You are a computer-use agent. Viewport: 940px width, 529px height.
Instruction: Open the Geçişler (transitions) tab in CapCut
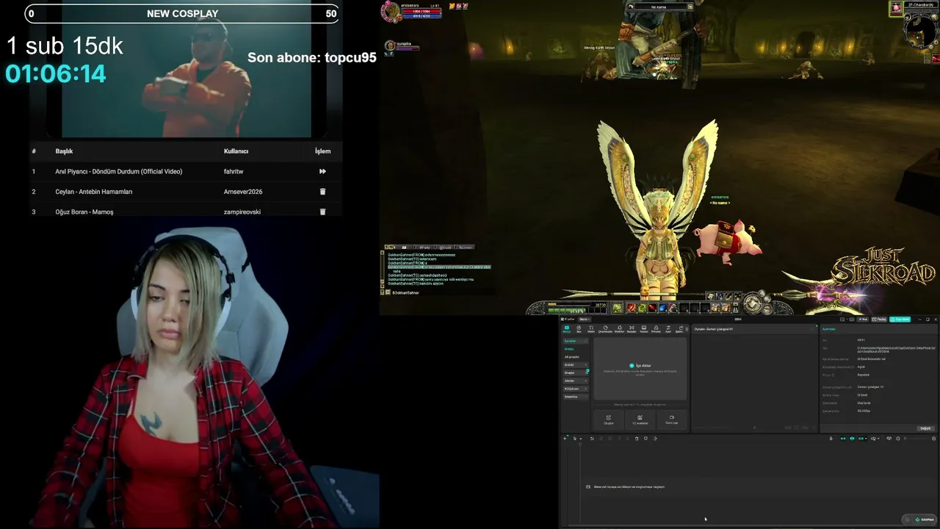(x=632, y=328)
